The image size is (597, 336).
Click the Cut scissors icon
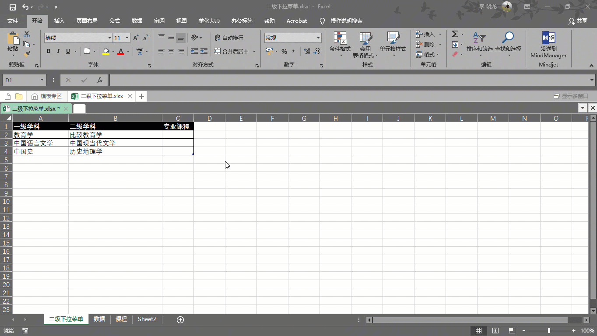(x=27, y=34)
